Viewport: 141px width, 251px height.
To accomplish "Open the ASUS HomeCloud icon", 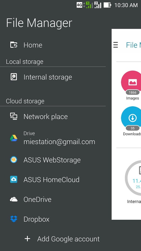I will click(x=14, y=179).
